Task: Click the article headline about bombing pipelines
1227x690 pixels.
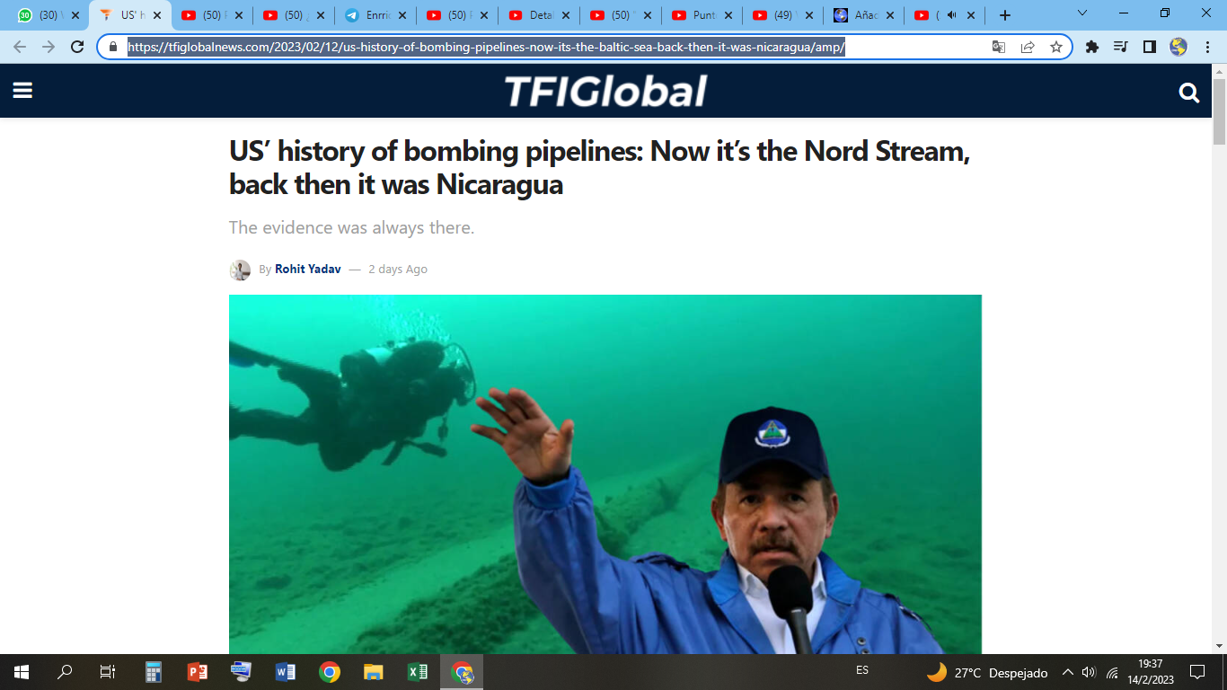Action: click(x=599, y=167)
